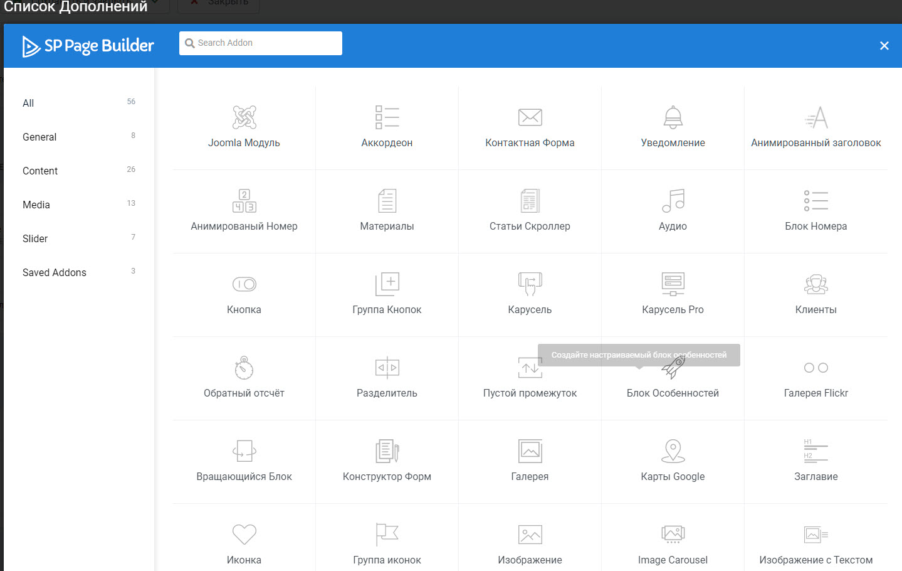
Task: Add the Пустой промежуток icon
Action: click(530, 367)
